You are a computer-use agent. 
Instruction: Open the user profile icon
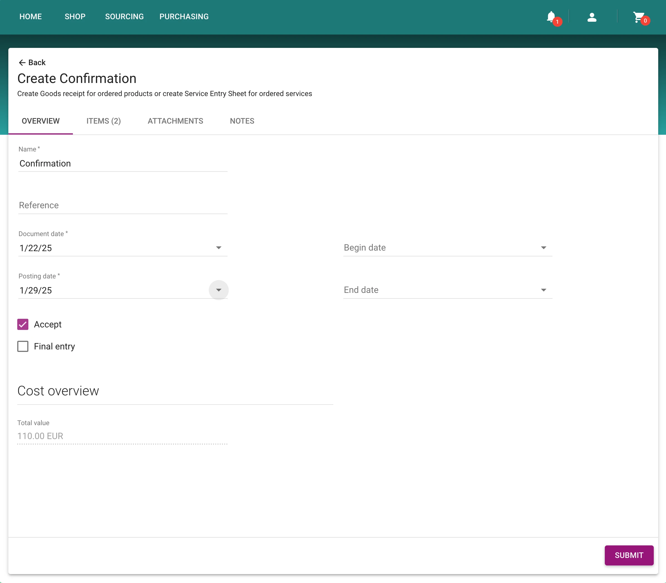click(592, 17)
